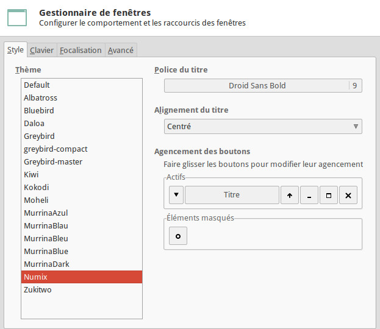Image resolution: width=380 pixels, height=329 pixels.
Task: Select the Greybird theme
Action: pyautogui.click(x=39, y=136)
